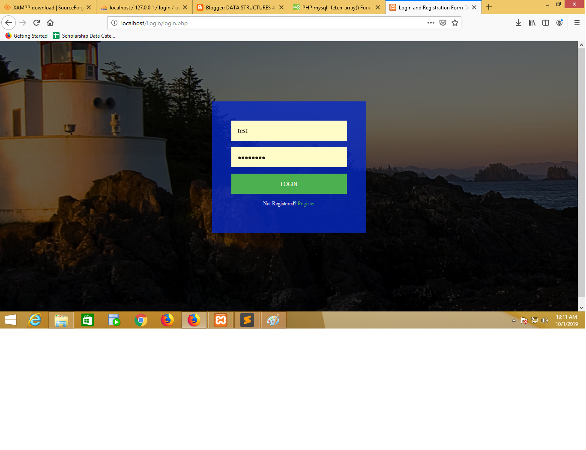
Task: Click the LOGIN button
Action: (x=289, y=184)
